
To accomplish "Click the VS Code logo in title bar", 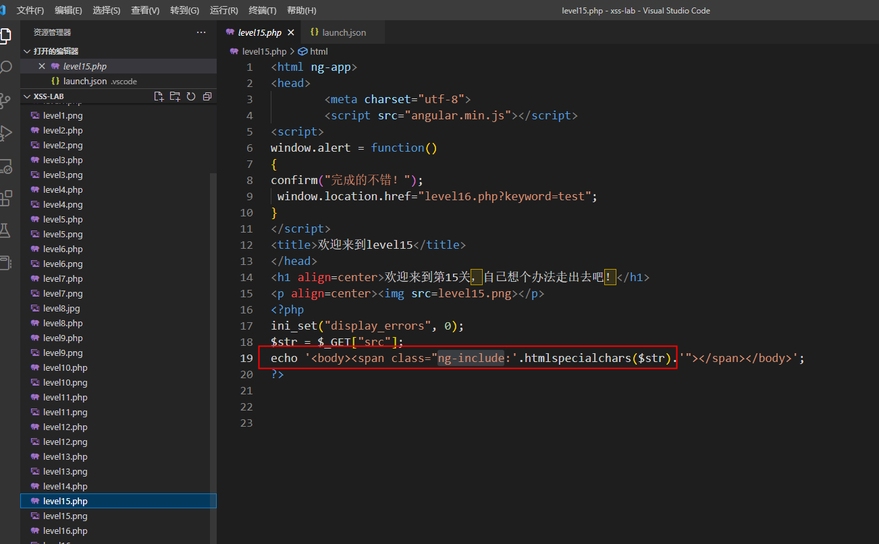I will (3, 10).
